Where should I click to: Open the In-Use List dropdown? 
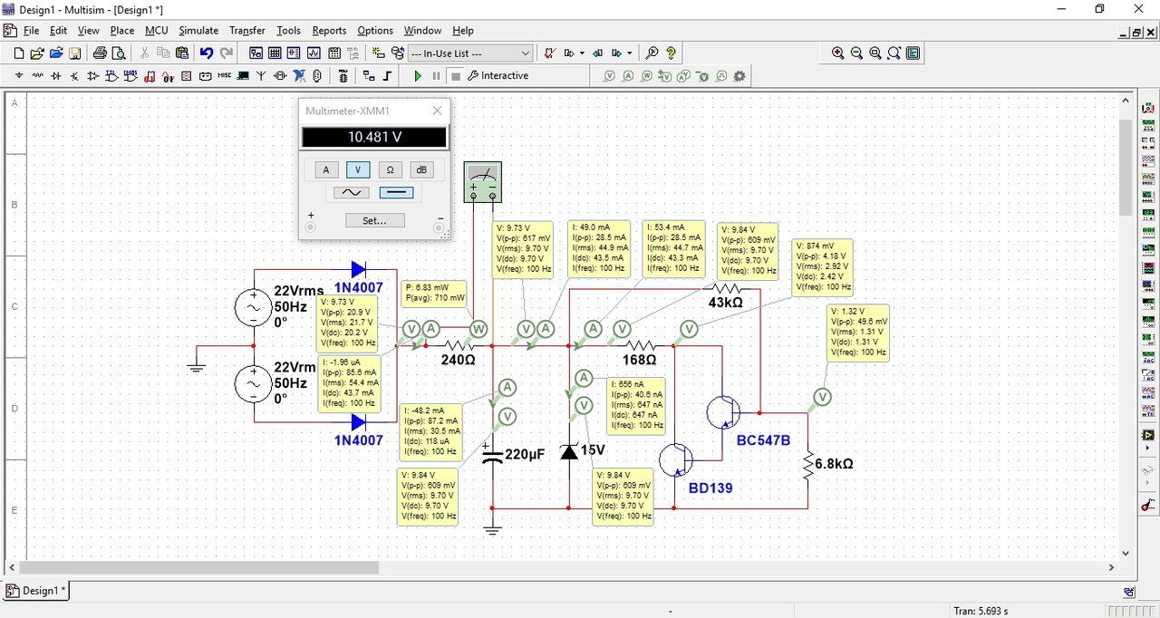click(469, 53)
